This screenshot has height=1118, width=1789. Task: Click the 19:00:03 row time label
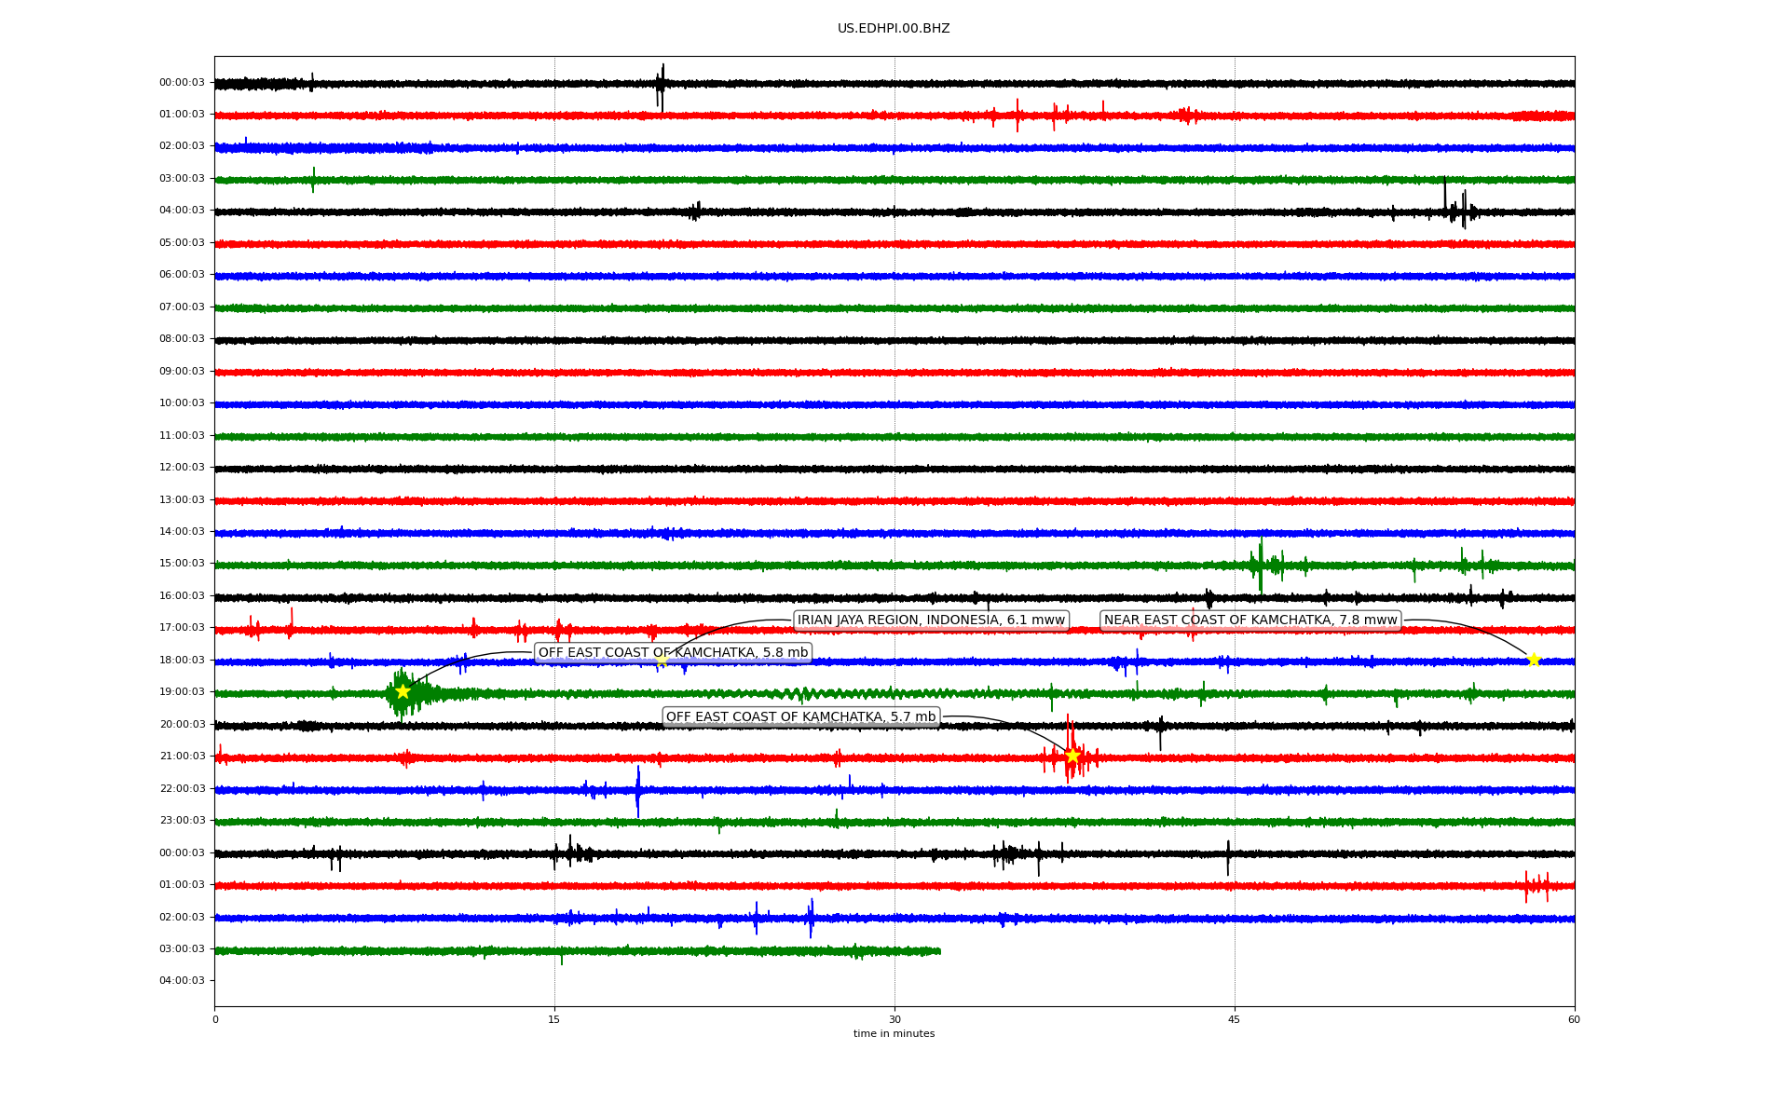[x=182, y=692]
